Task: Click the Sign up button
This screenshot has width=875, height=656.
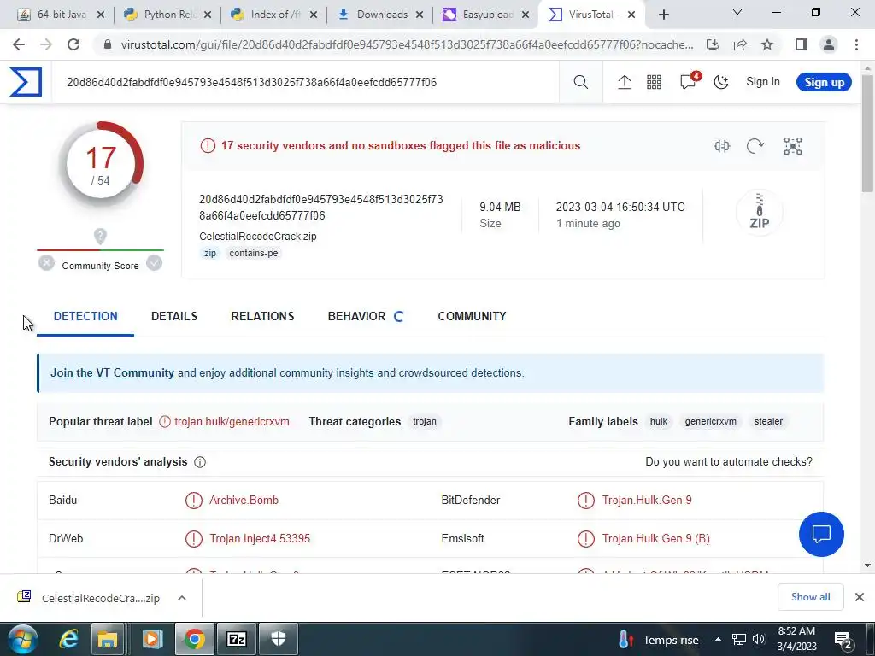Action: 824,82
